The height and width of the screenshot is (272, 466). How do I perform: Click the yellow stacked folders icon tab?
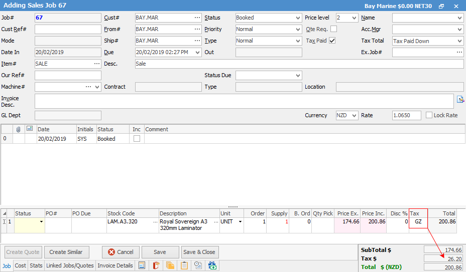(170, 265)
